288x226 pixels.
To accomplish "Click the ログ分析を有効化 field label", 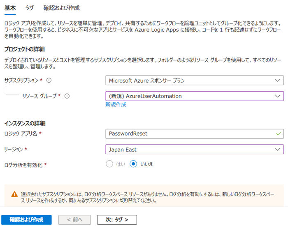I will (24, 164).
